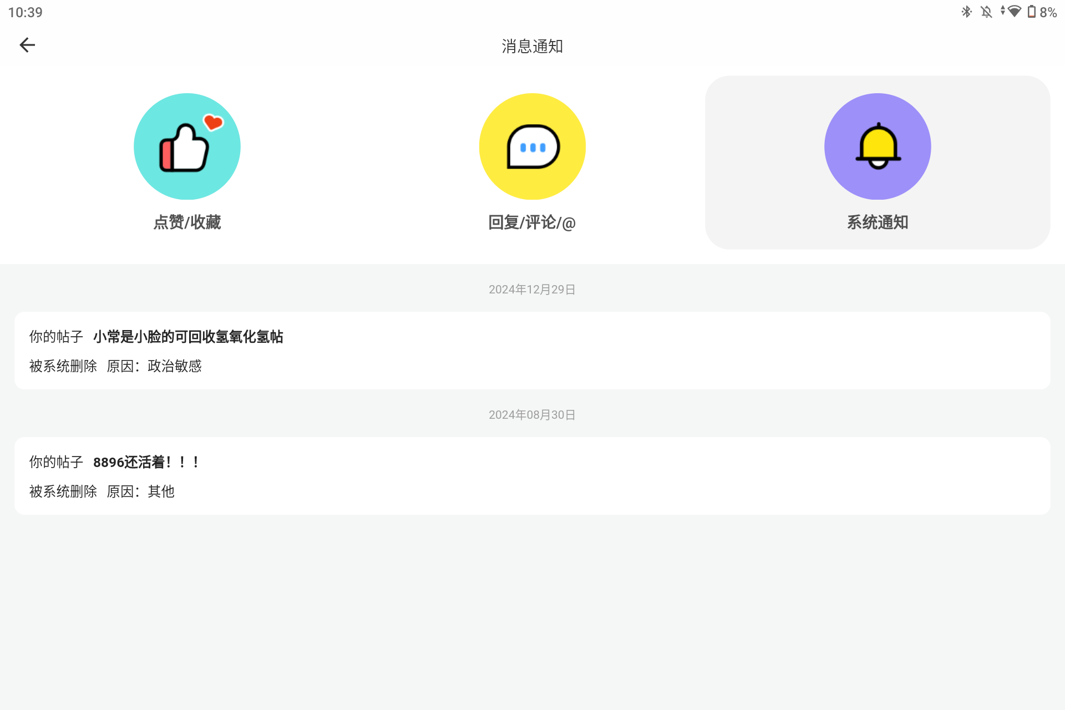Click the date header 2024年08月30日
Viewport: 1065px width, 710px height.
click(532, 415)
